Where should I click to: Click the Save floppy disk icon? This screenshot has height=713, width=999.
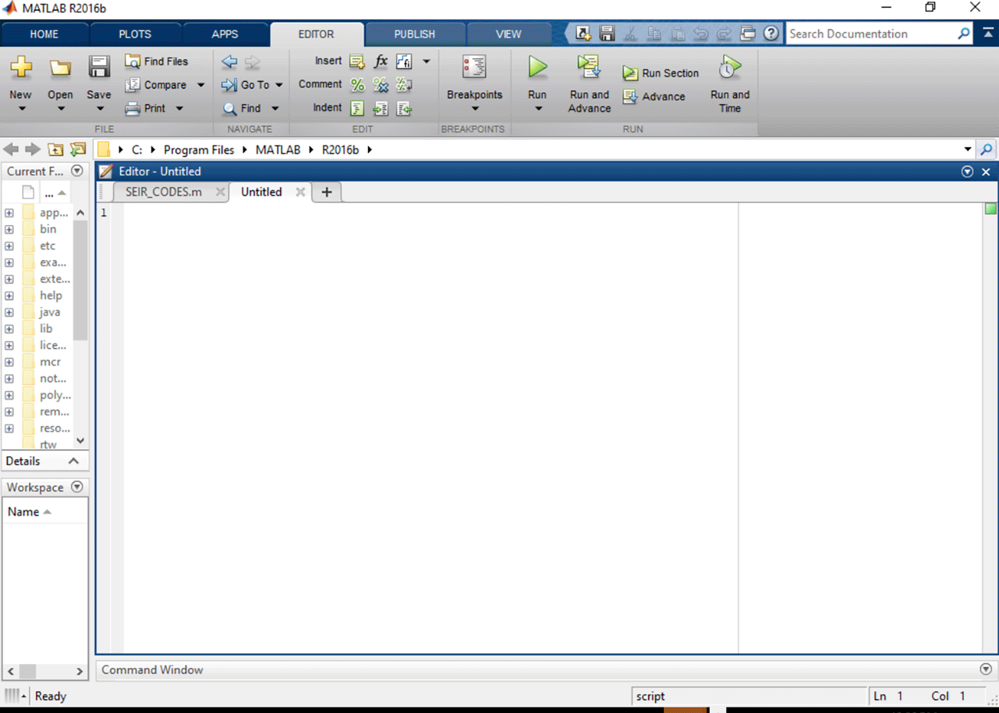tap(99, 68)
